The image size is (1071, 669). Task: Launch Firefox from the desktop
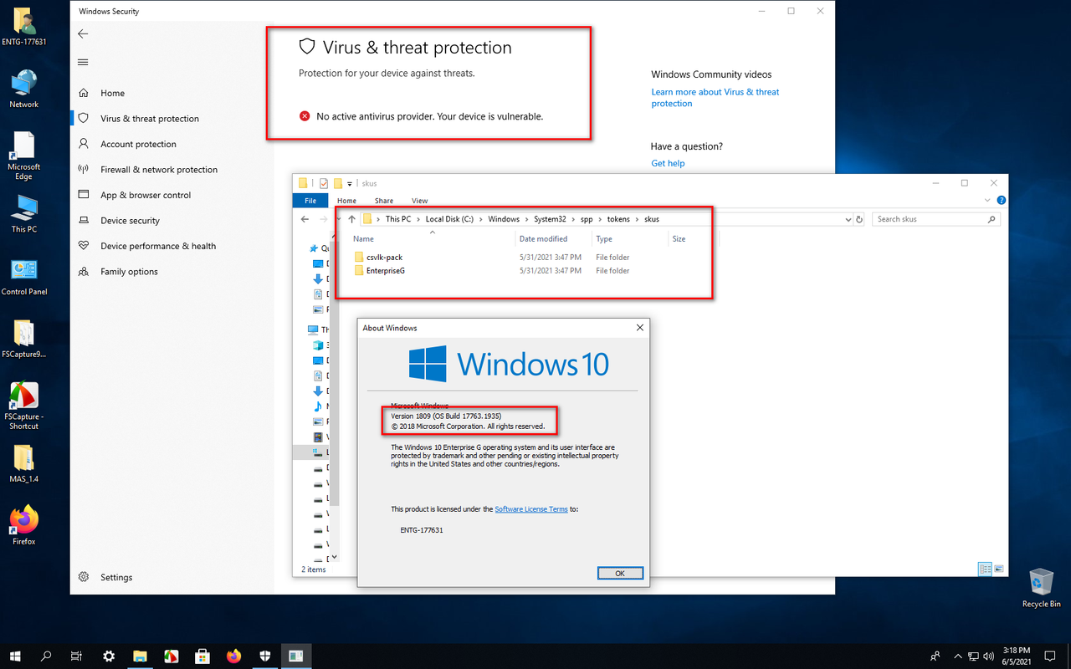pyautogui.click(x=23, y=525)
